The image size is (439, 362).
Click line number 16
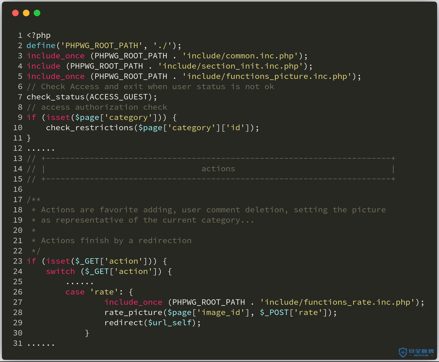point(18,189)
